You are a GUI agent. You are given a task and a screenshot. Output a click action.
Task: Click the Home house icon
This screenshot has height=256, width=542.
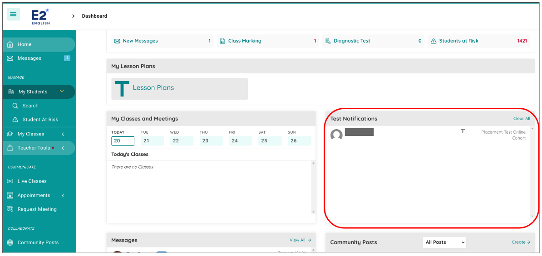click(x=10, y=44)
